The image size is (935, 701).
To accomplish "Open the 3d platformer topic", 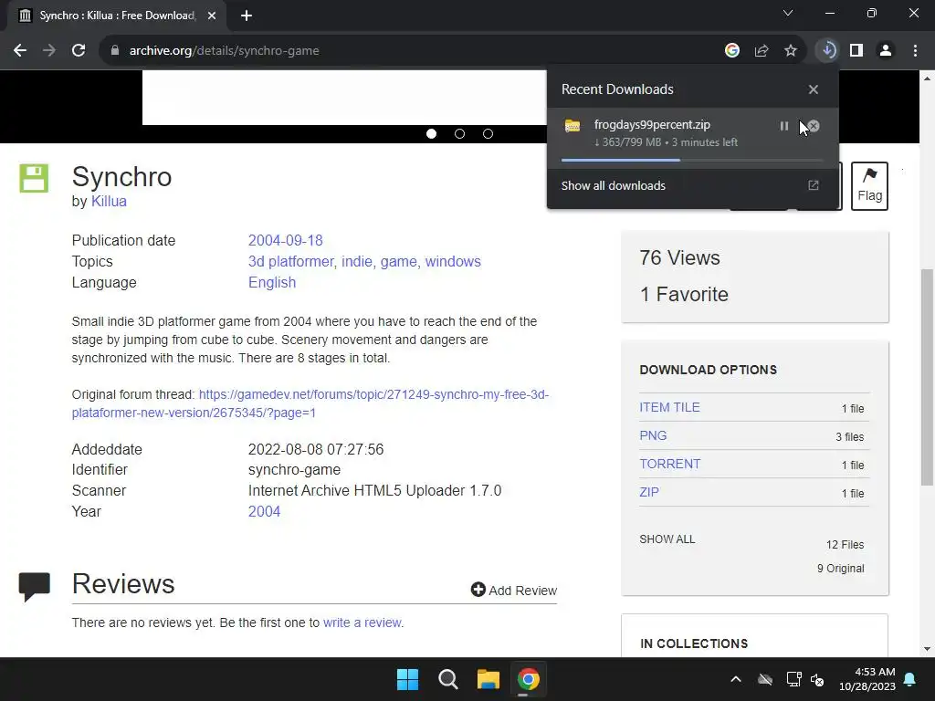I will pos(290,261).
